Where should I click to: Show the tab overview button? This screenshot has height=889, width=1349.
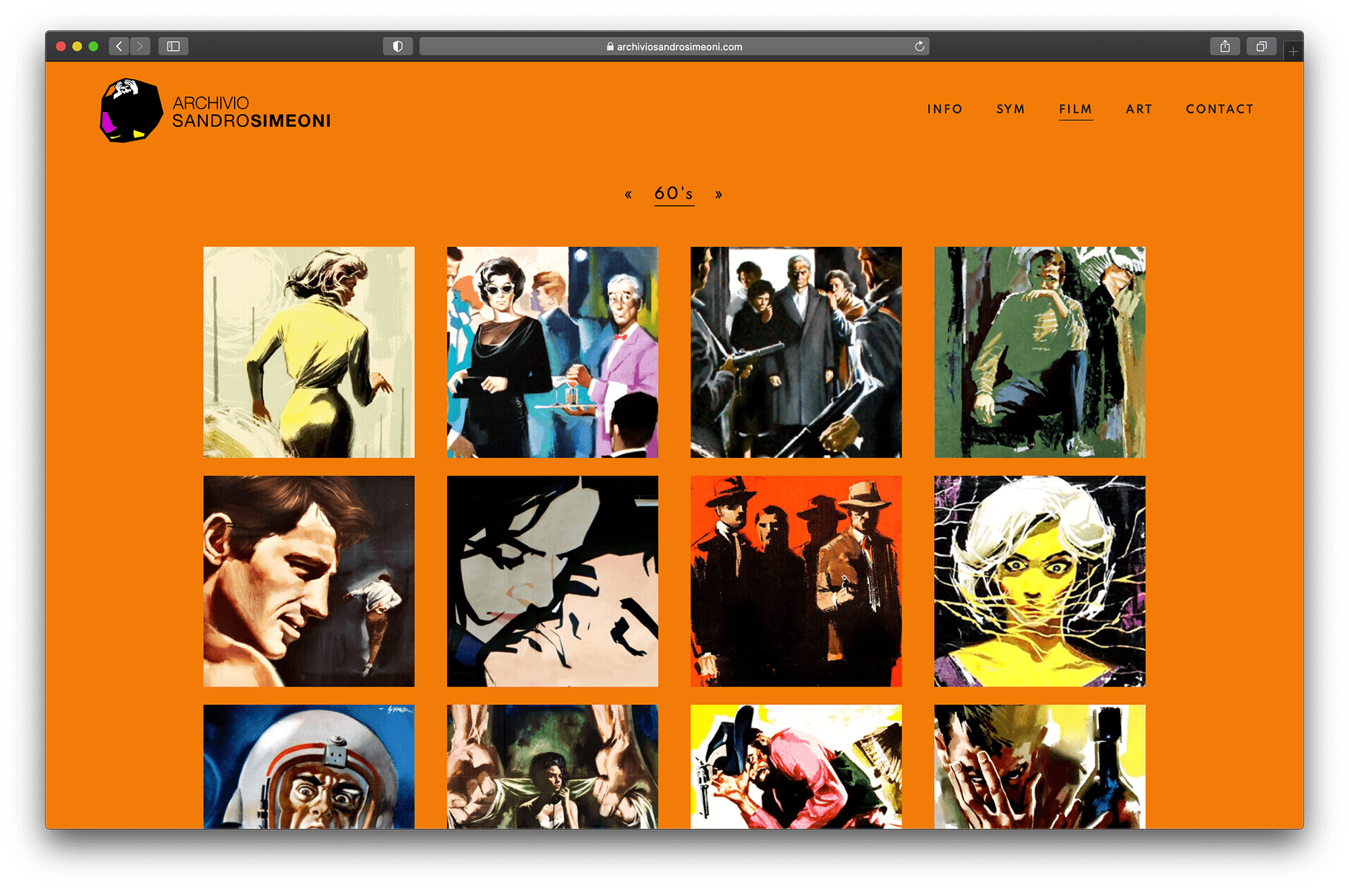pyautogui.click(x=1261, y=47)
